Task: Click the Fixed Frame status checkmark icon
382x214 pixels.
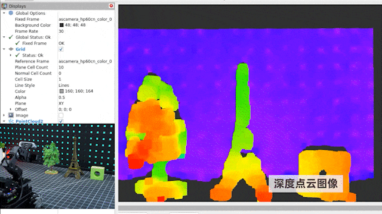Action: [x=17, y=43]
